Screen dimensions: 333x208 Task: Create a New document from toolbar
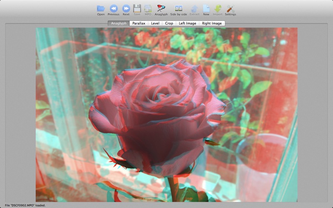tap(206, 8)
